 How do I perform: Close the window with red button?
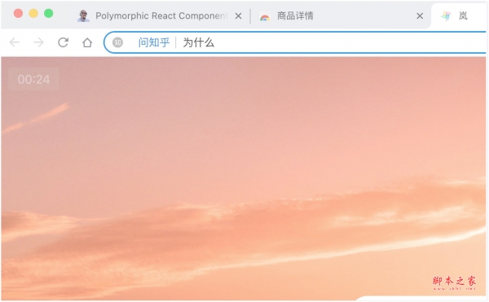pyautogui.click(x=18, y=13)
